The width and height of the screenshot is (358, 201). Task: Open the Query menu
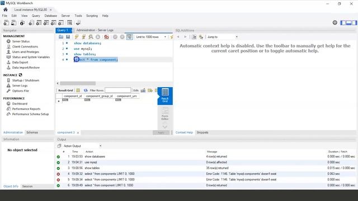tap(36, 16)
